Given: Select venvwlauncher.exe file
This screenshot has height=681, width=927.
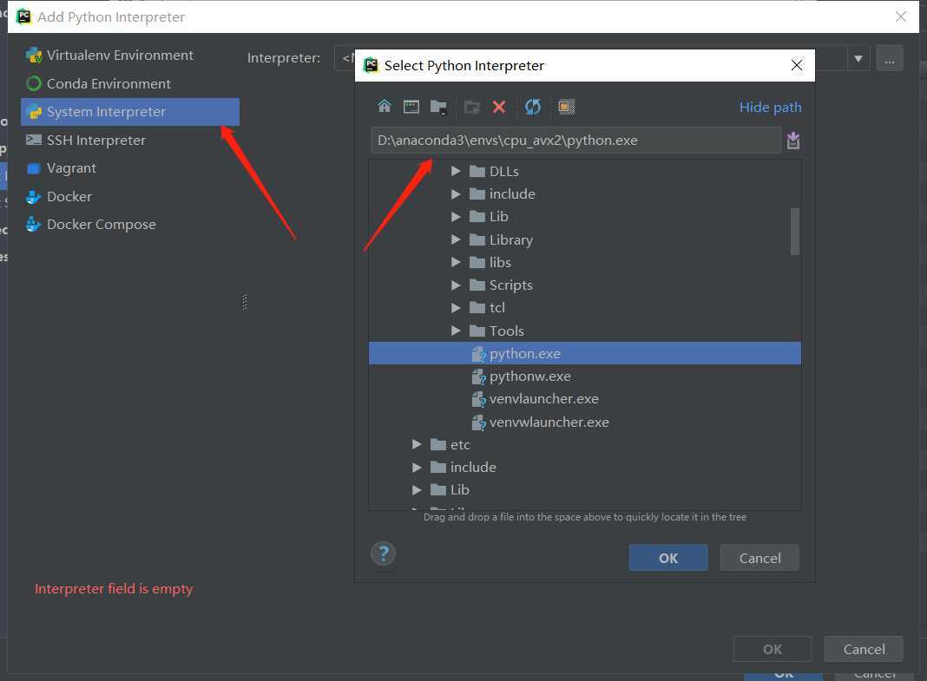Looking at the screenshot, I should click(x=585, y=422).
